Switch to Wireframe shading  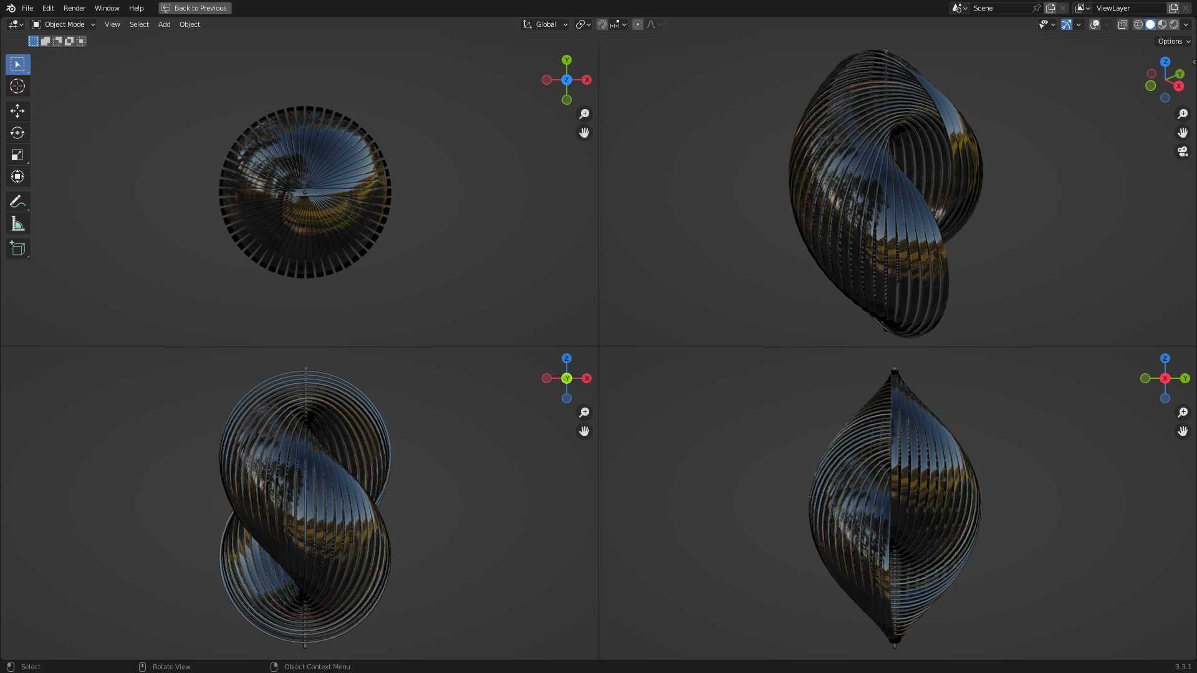pyautogui.click(x=1138, y=24)
